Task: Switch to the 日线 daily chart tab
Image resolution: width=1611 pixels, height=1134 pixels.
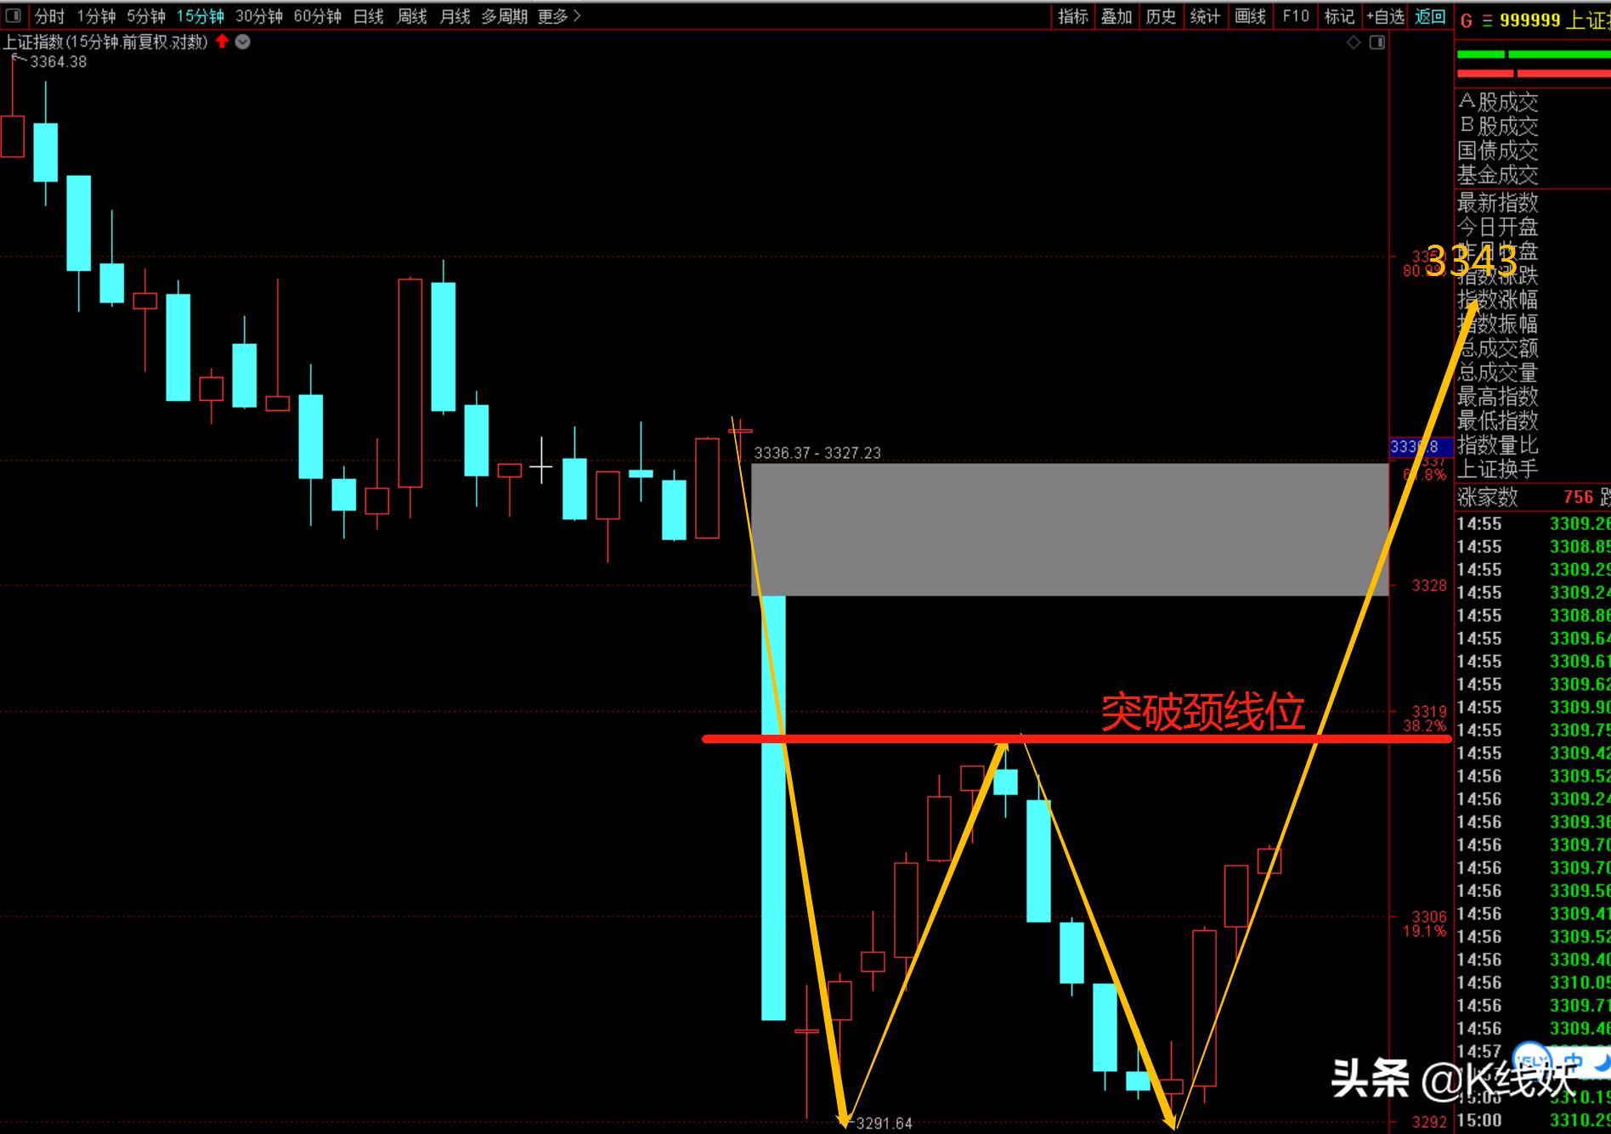Action: pos(369,16)
